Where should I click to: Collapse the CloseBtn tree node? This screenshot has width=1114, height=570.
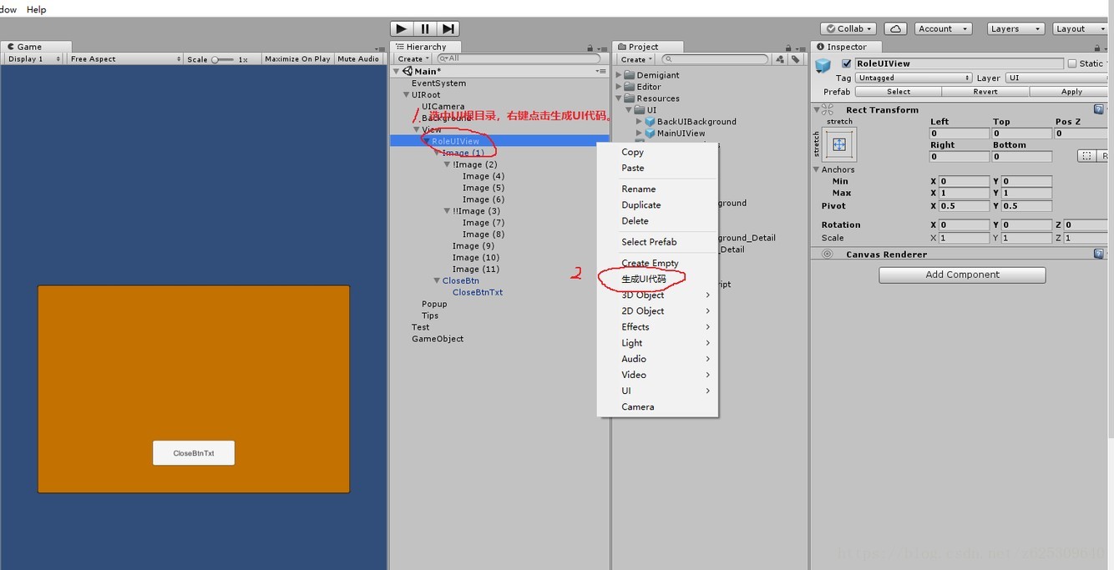click(437, 280)
